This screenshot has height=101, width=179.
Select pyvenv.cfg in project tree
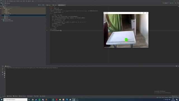click(x=8, y=14)
